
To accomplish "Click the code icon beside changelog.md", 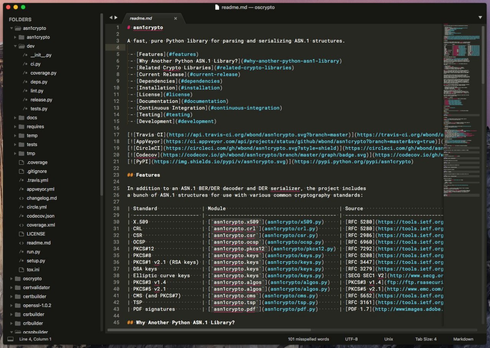I will pos(21,198).
